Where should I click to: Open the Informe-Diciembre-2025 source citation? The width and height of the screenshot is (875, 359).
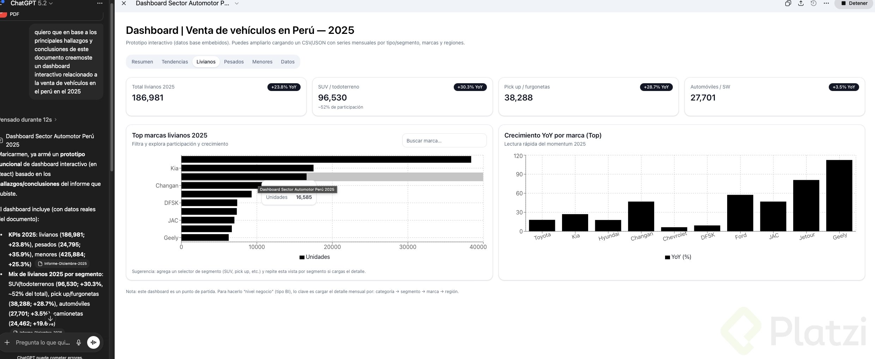62,264
